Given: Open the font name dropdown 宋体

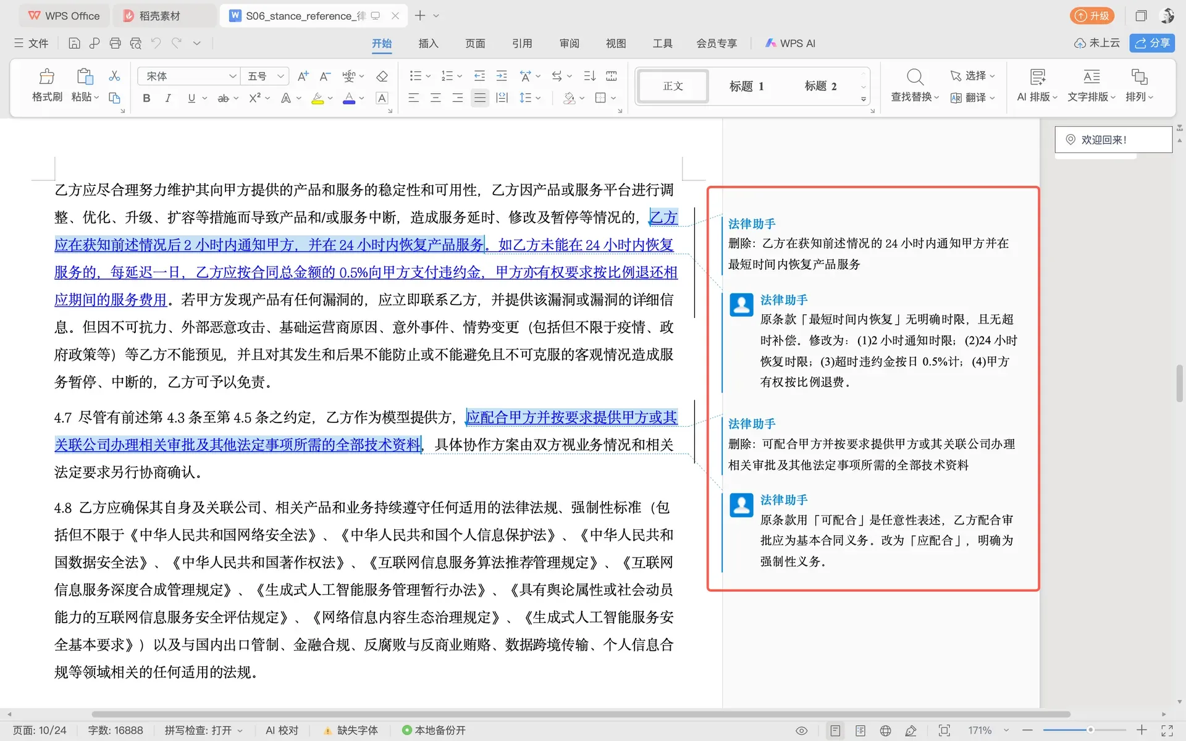Looking at the screenshot, I should [188, 76].
